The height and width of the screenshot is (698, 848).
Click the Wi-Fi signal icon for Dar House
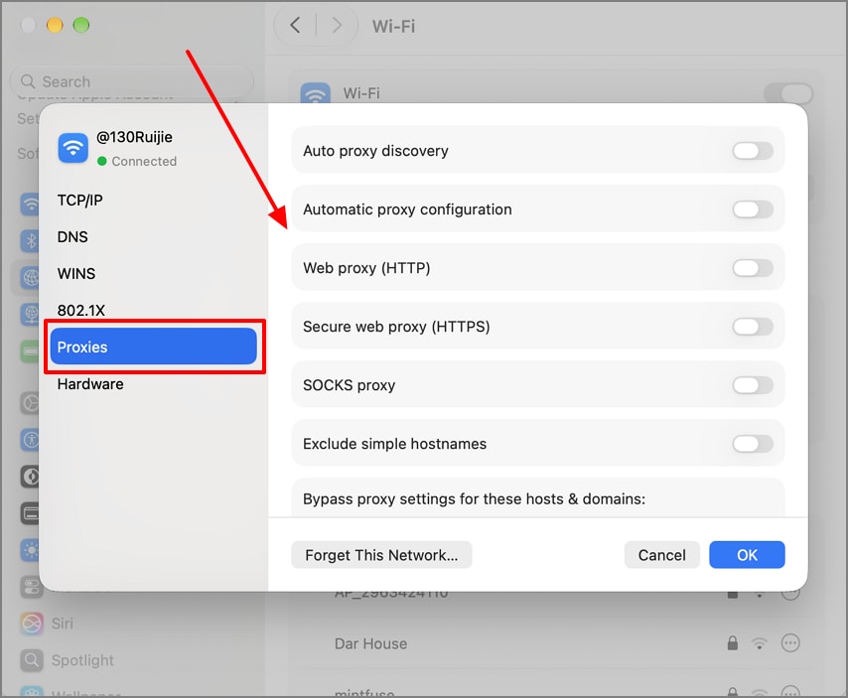pos(760,643)
